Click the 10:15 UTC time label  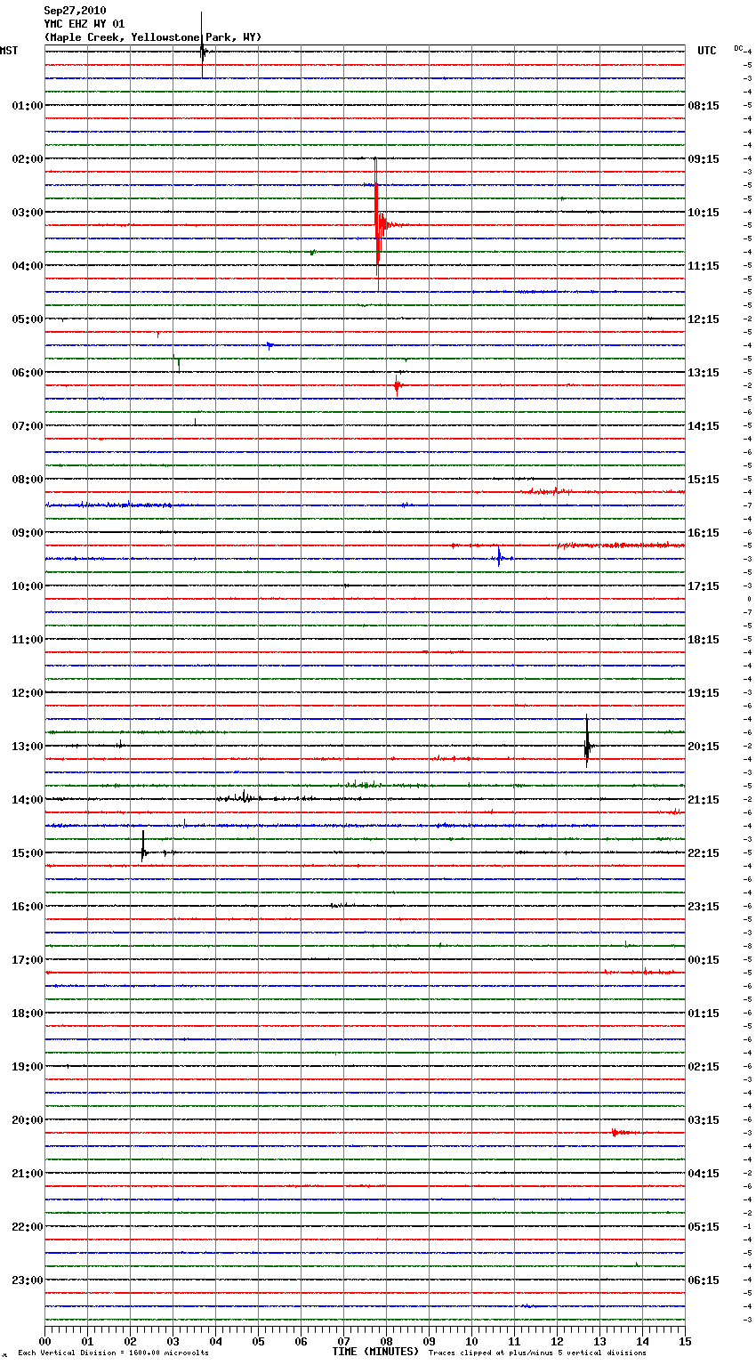(704, 213)
